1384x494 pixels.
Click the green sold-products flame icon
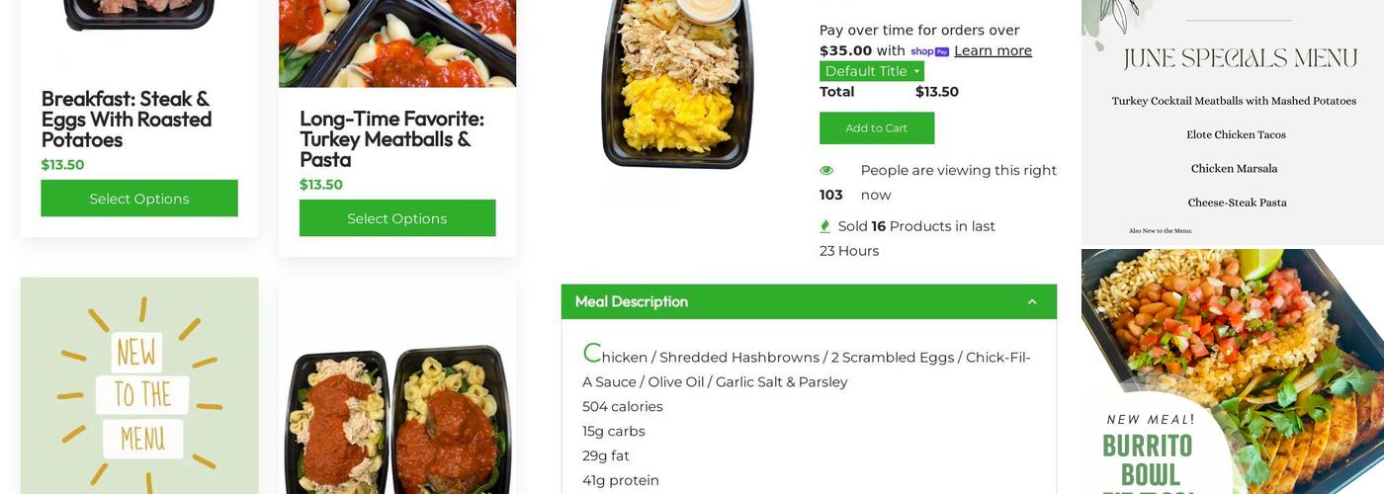click(825, 226)
